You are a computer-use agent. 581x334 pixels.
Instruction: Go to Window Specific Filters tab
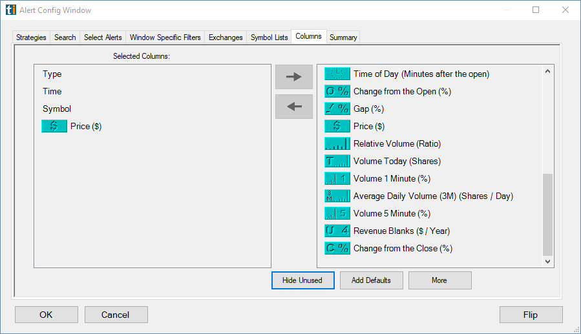coord(165,37)
